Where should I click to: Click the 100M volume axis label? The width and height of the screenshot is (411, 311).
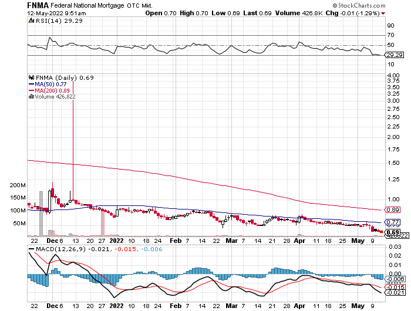18,211
